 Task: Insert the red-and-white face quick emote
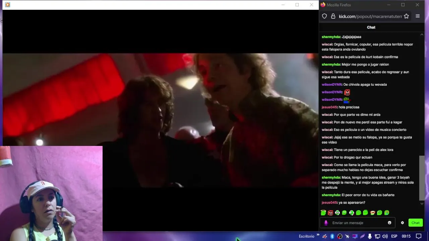(x=373, y=213)
